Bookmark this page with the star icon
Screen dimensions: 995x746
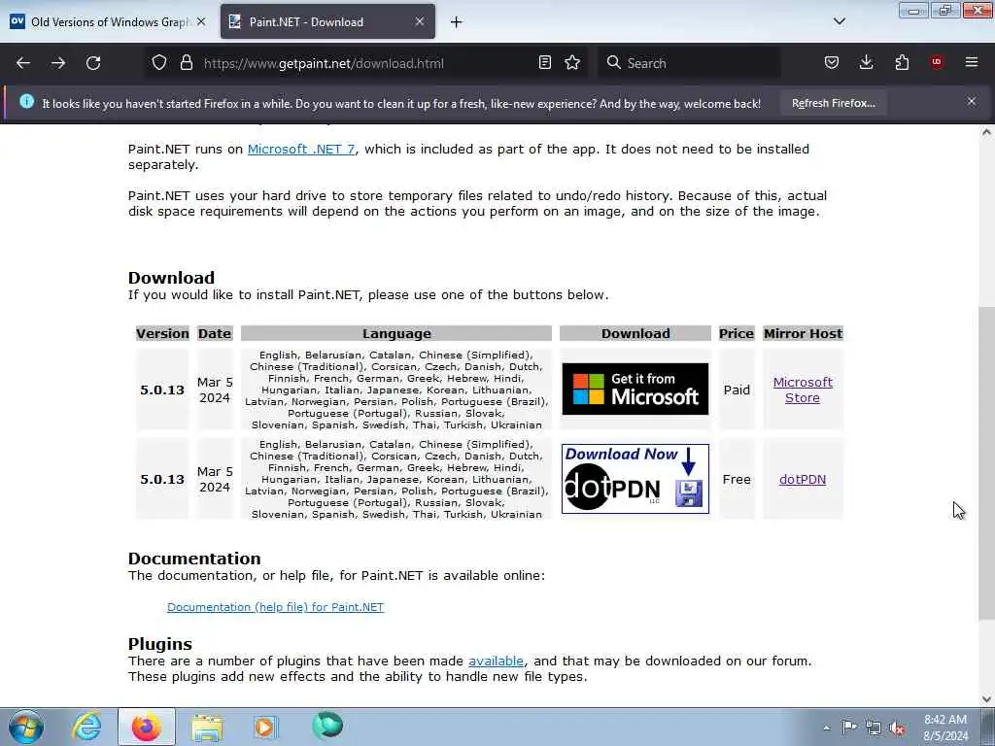572,62
